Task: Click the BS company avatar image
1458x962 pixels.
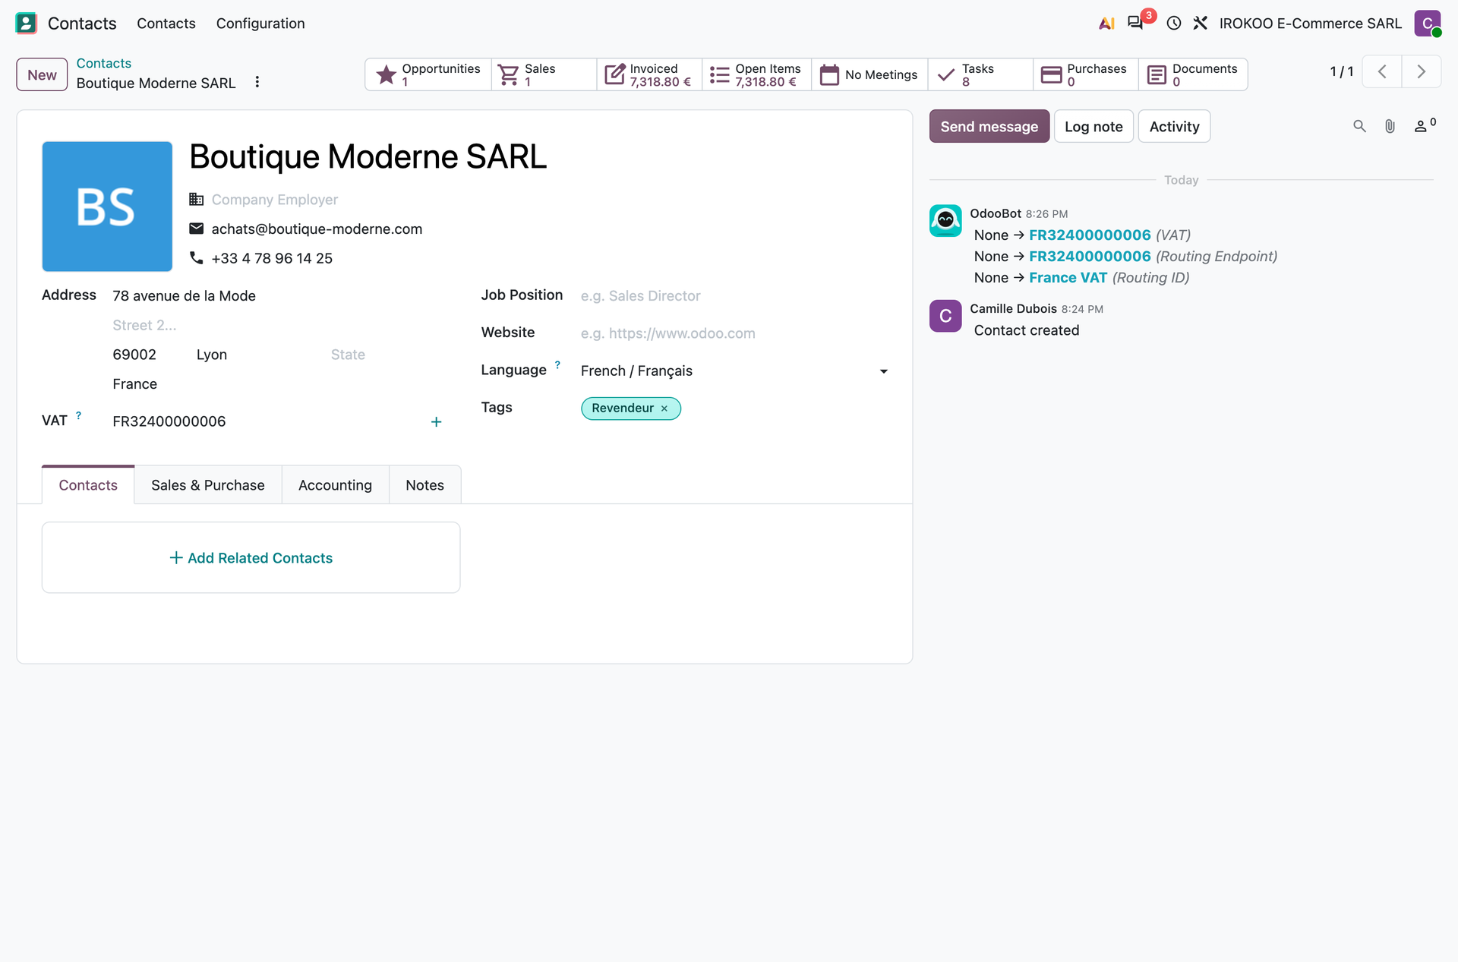Action: click(107, 207)
